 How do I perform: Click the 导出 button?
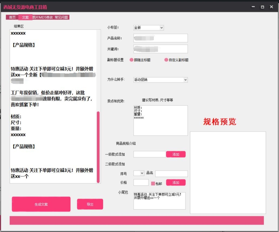pyautogui.click(x=90, y=204)
